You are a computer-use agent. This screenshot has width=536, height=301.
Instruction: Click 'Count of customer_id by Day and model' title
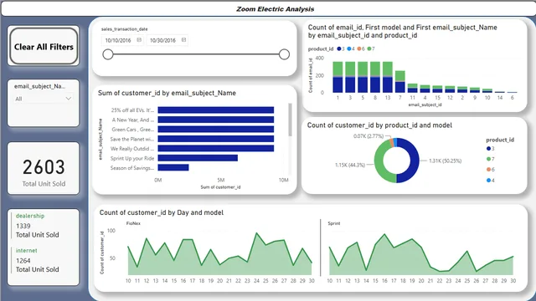coord(162,212)
